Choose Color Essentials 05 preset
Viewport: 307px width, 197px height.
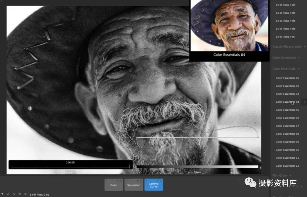(x=287, y=110)
